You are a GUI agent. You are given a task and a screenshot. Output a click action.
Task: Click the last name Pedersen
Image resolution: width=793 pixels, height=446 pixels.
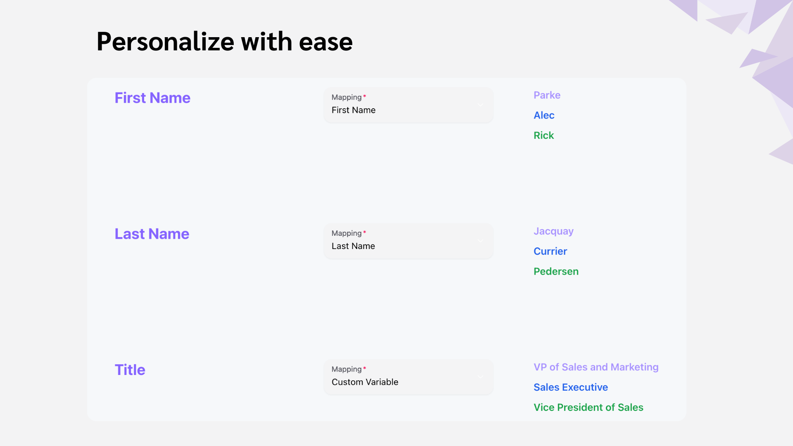click(x=556, y=271)
